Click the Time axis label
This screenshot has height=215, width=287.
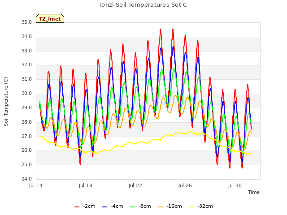coord(254,192)
